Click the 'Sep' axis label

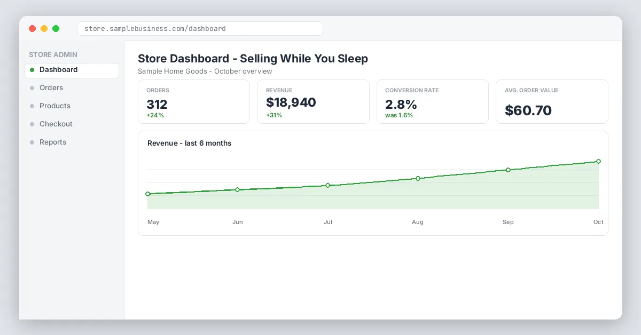508,222
